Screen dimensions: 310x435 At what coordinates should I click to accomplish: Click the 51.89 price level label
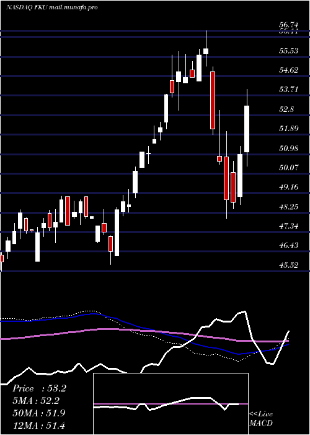click(x=289, y=129)
